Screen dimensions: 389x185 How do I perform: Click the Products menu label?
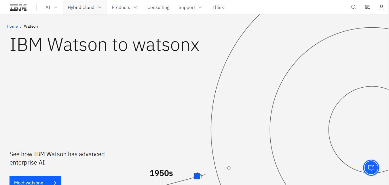[121, 7]
